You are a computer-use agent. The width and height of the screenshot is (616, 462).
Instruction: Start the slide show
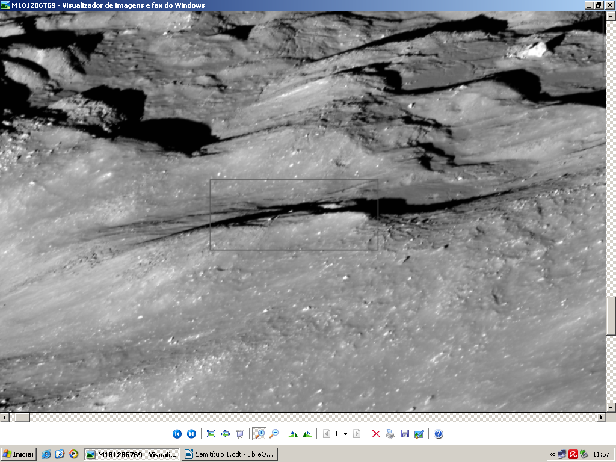click(x=240, y=434)
